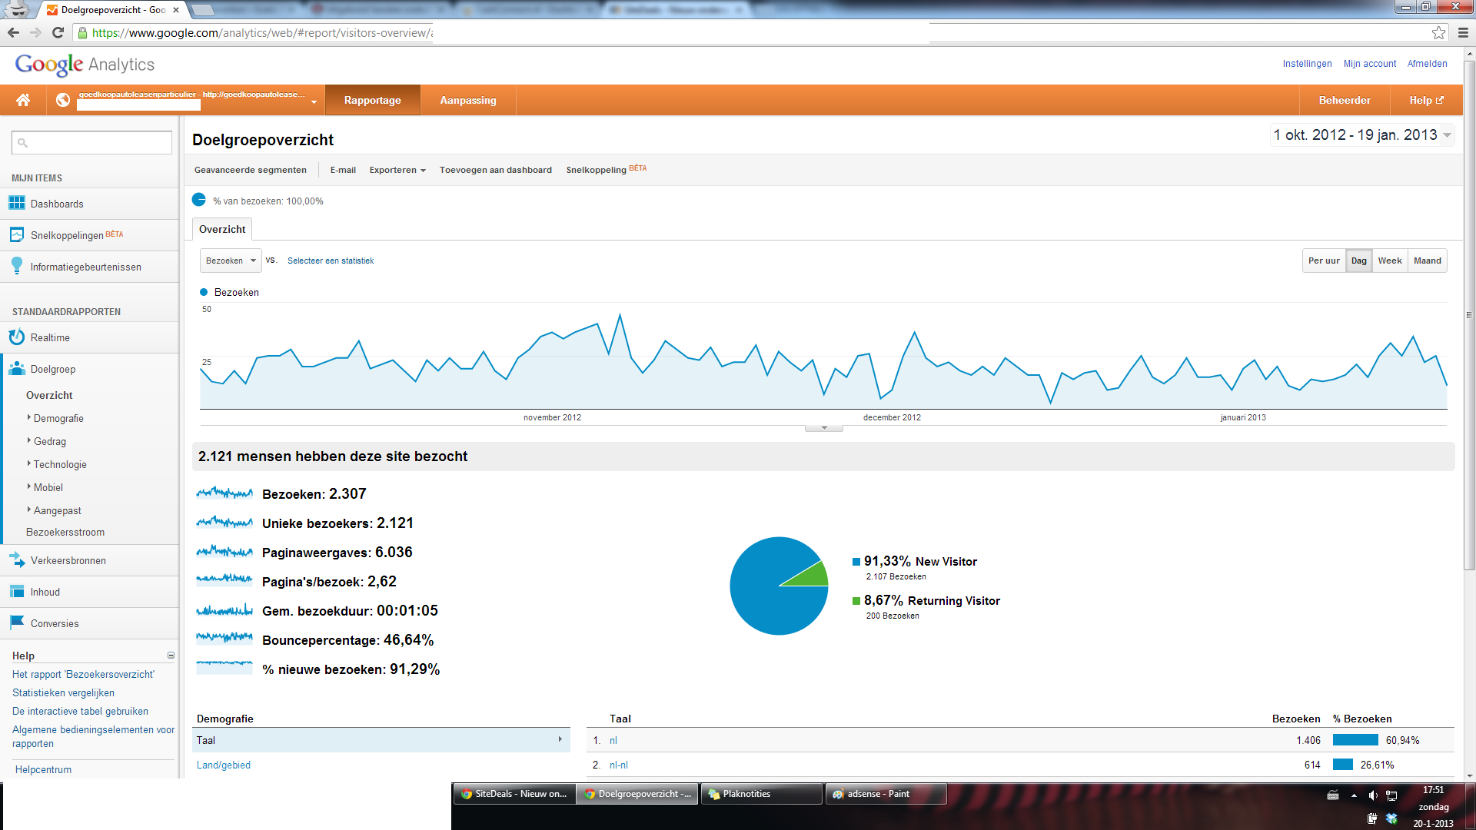
Task: Click the Doelgroep people icon
Action: coord(17,368)
